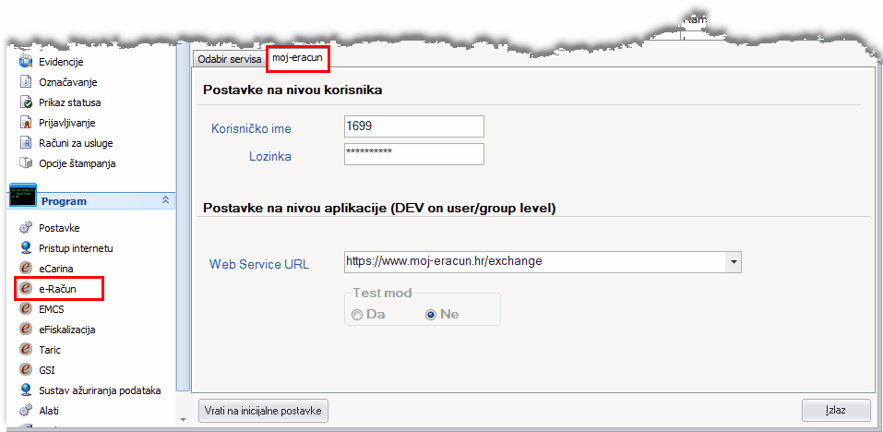Switch to moj-eracun tab
Viewport: 883px width, 432px height.
[x=297, y=58]
